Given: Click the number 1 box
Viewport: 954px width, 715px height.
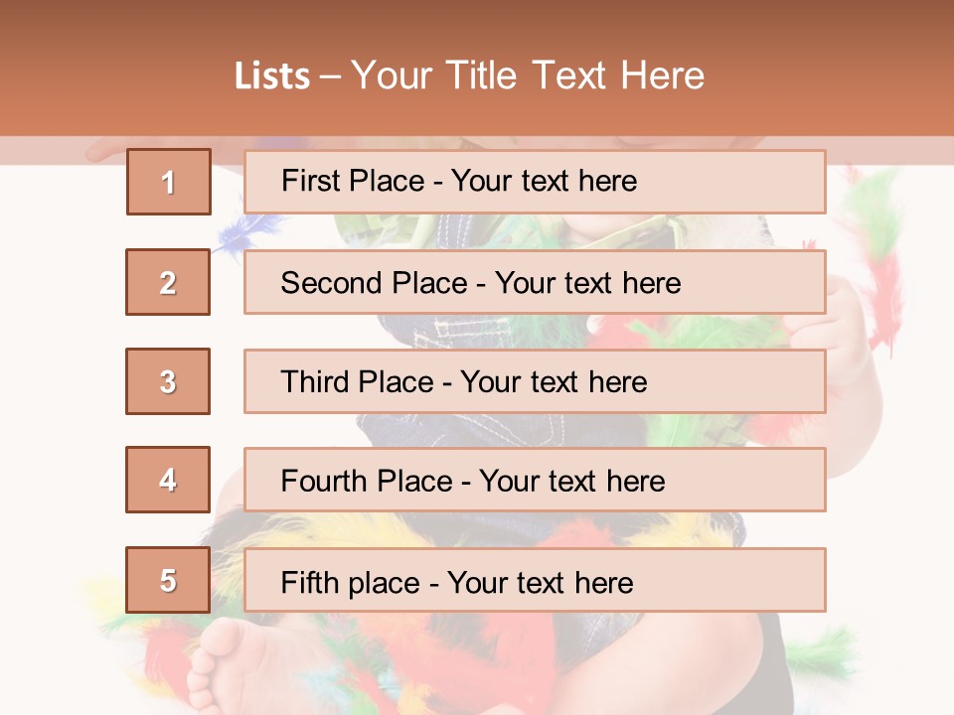Looking at the screenshot, I should tap(169, 182).
